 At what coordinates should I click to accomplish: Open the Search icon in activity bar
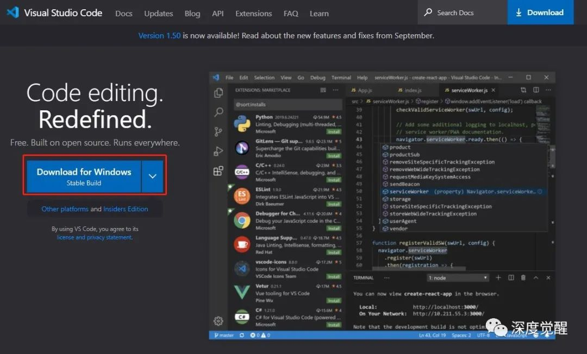(218, 112)
